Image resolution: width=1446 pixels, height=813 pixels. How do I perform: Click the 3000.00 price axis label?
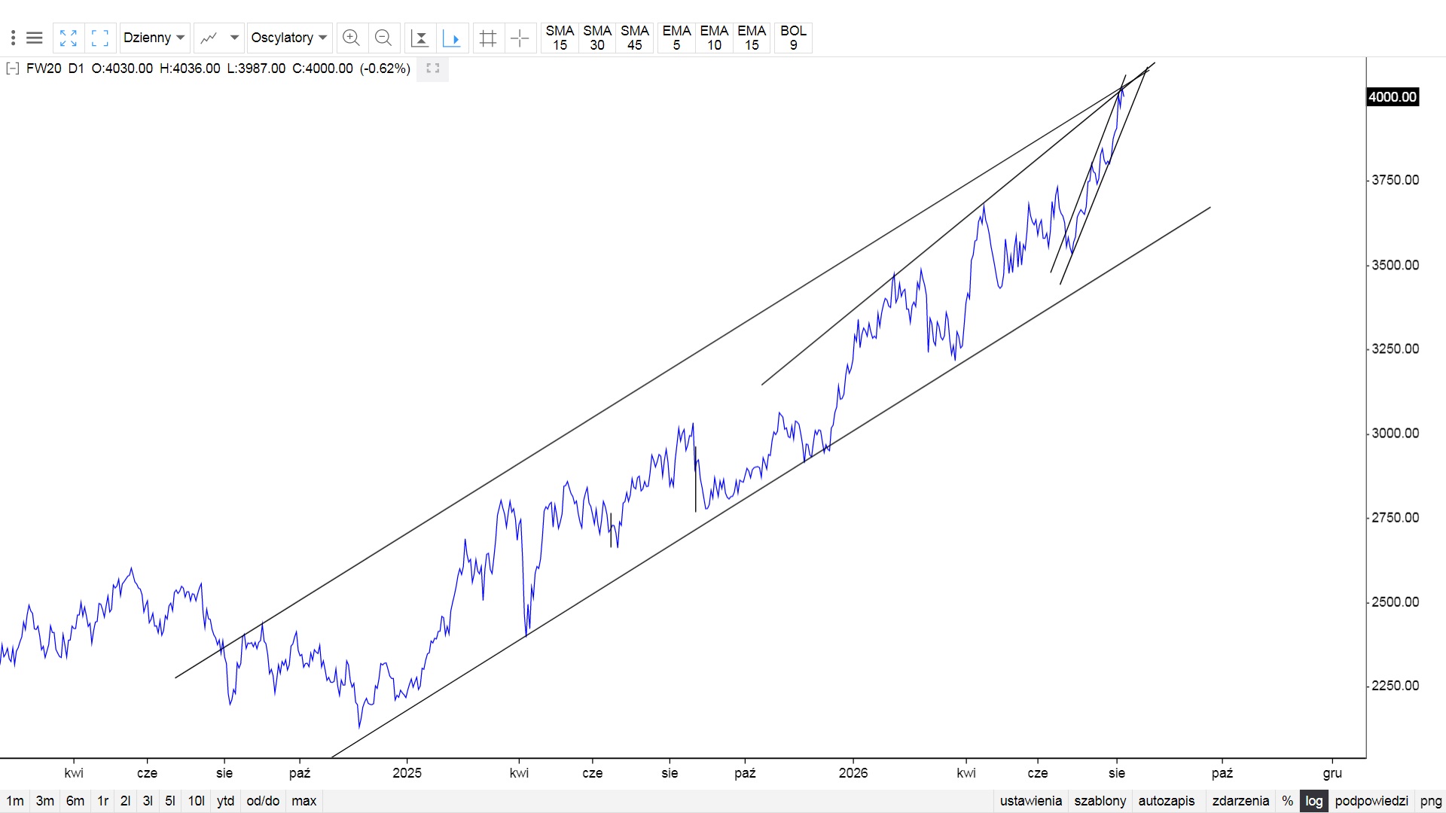(x=1396, y=433)
